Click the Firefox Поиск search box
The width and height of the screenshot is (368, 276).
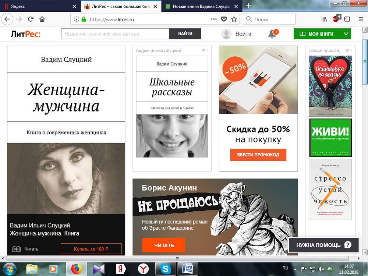coord(269,19)
